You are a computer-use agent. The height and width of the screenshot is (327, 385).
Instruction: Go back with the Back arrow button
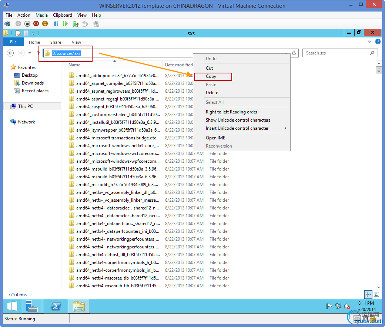click(x=10, y=53)
